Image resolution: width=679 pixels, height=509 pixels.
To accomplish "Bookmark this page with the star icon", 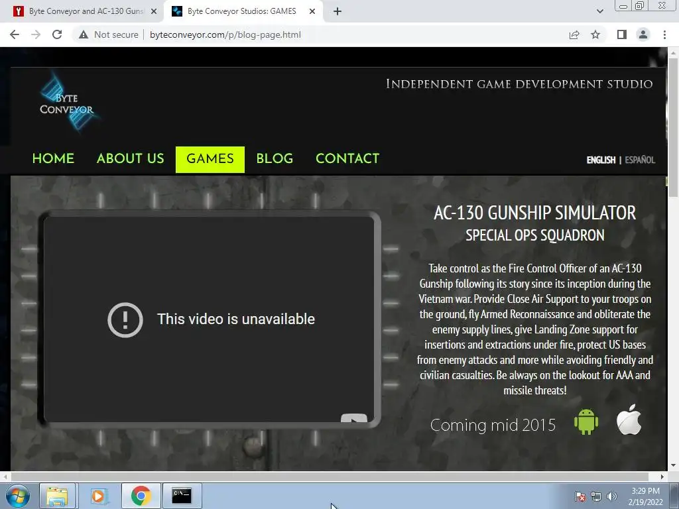I will 595,34.
